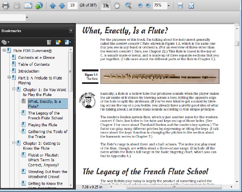The height and width of the screenshot is (192, 242).
Task: Click the Figure 1-1 flute image
Action: [x=160, y=77]
